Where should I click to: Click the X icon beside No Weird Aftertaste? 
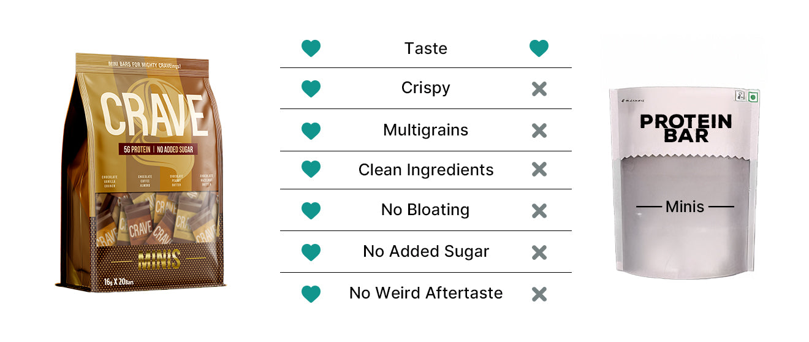[539, 294]
